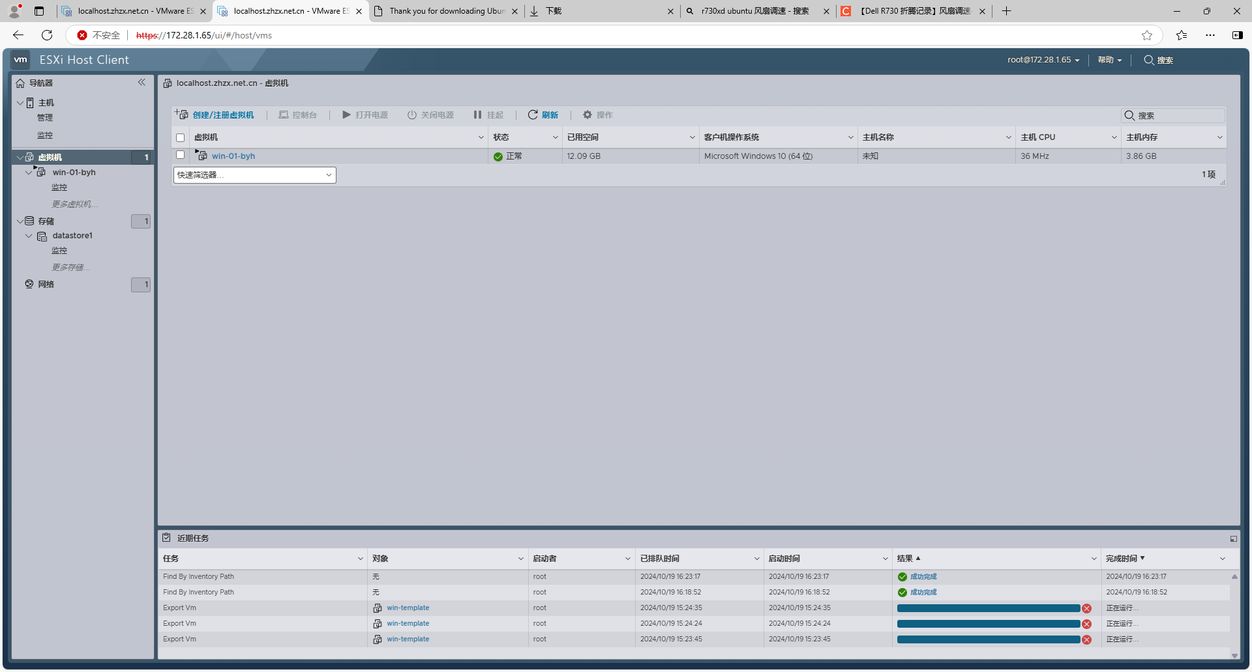Click the vm logo in header

21,60
